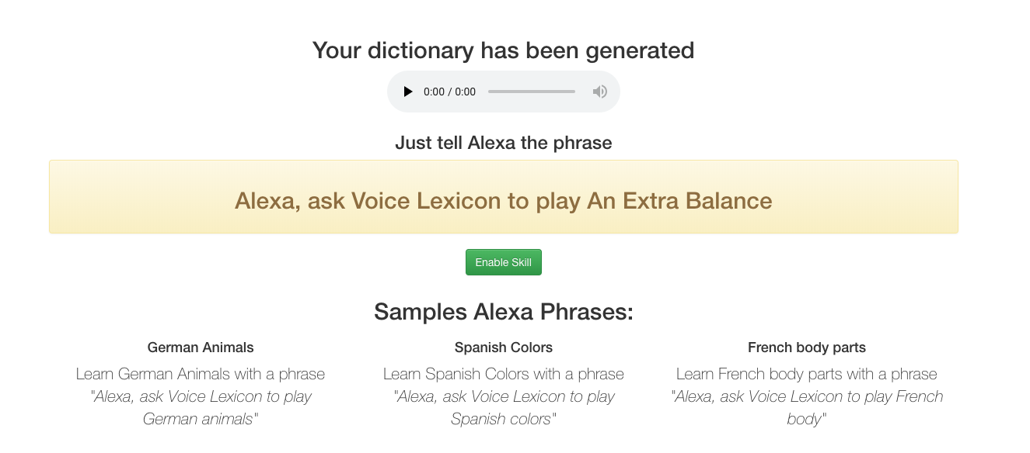
Task: Click the 0:00 time display
Action: (449, 92)
